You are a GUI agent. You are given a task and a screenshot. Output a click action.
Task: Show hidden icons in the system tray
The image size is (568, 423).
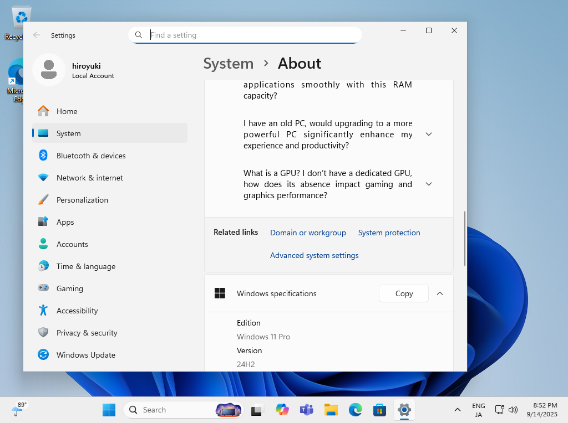[x=458, y=410]
